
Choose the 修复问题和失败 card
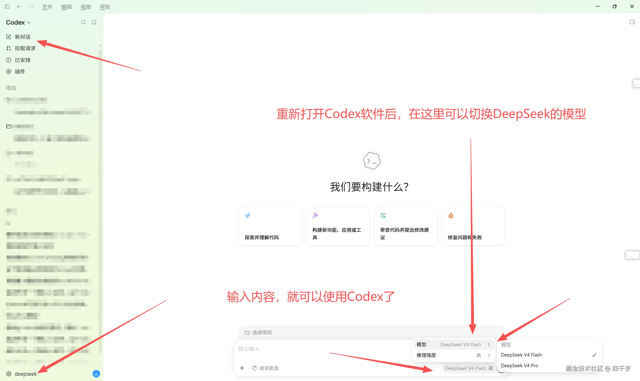pos(473,226)
